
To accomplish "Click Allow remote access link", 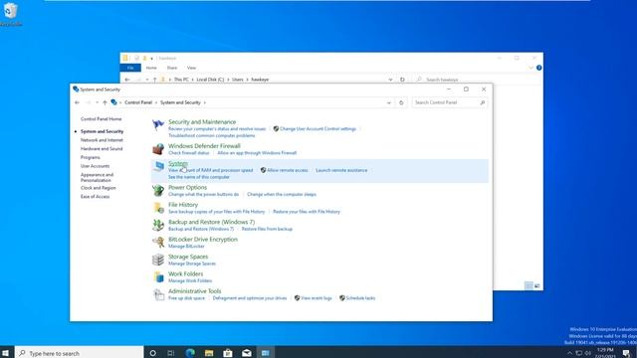I will pos(288,170).
